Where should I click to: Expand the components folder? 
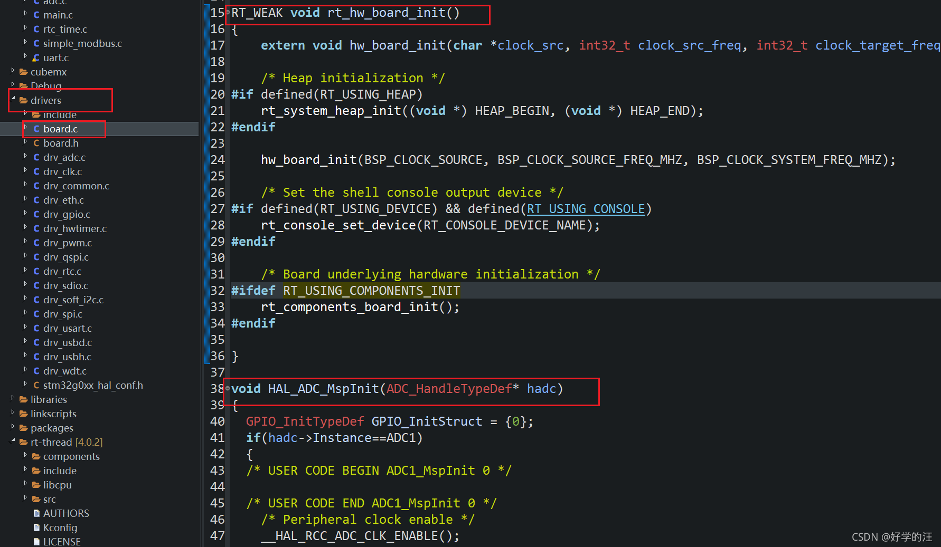point(25,456)
